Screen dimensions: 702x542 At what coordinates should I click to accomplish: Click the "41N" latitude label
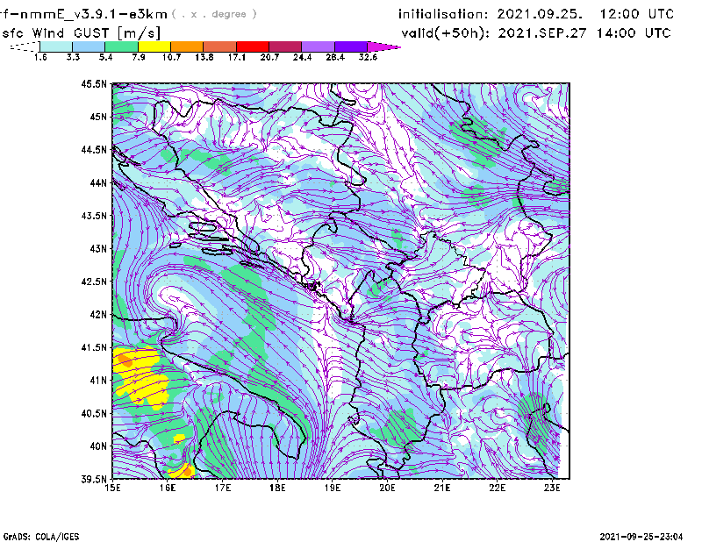point(98,381)
